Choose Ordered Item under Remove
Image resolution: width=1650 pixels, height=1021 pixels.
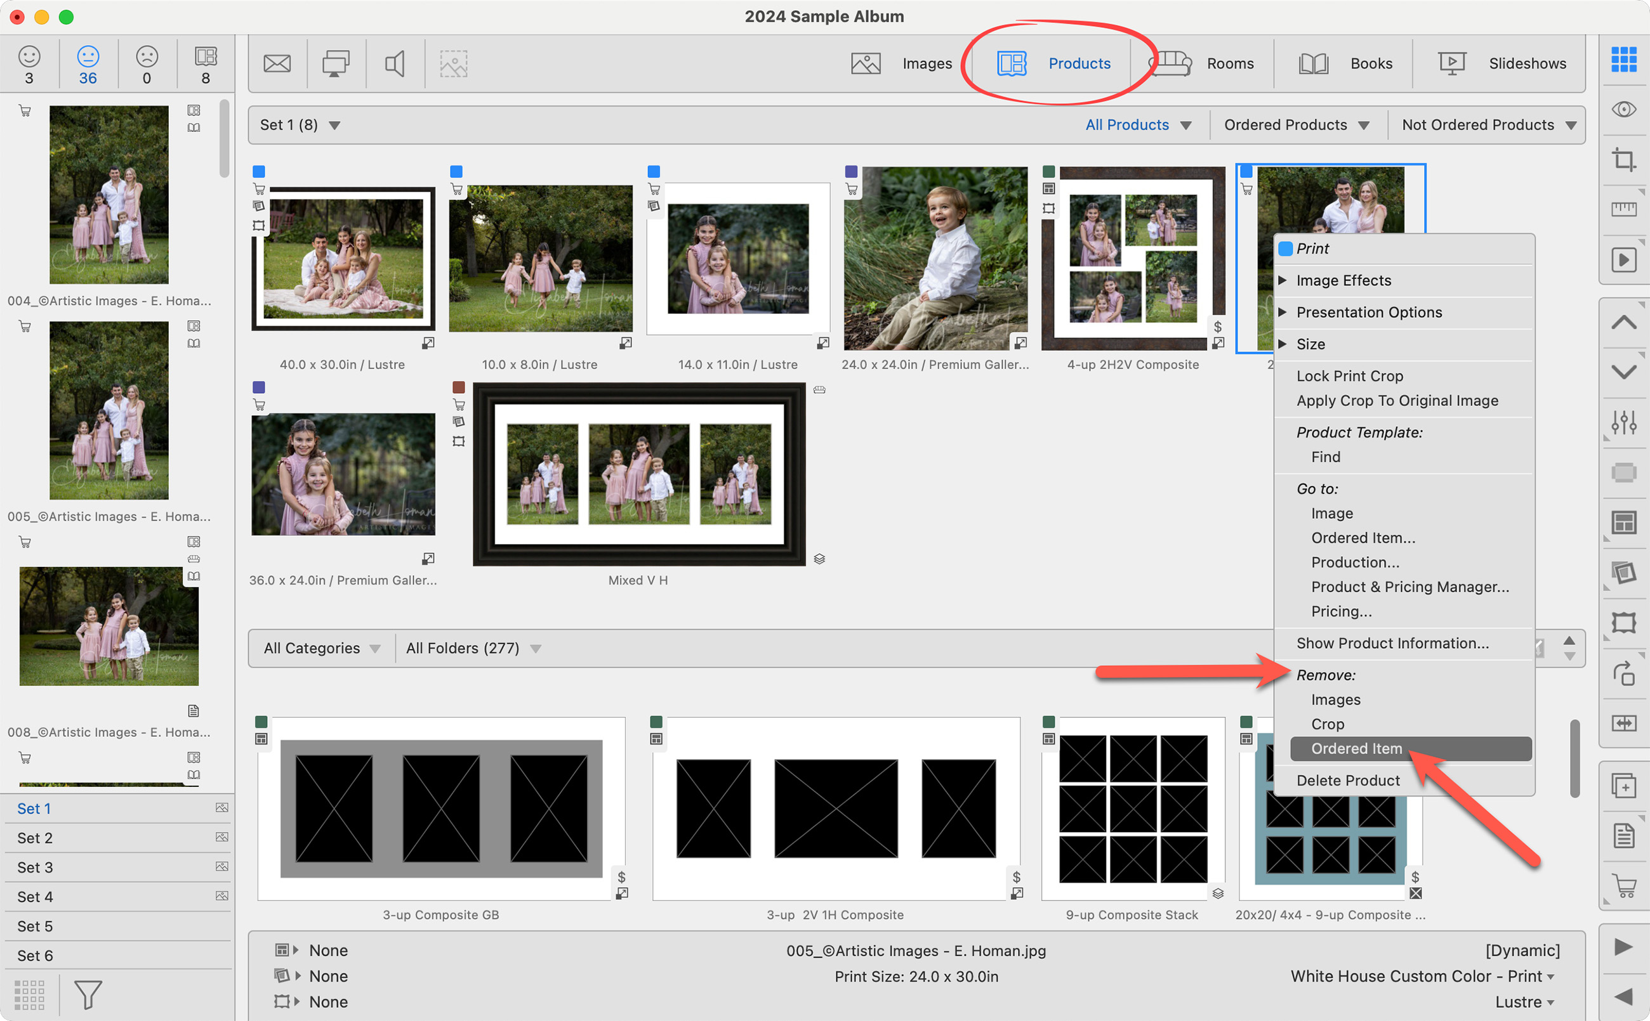pyautogui.click(x=1356, y=748)
